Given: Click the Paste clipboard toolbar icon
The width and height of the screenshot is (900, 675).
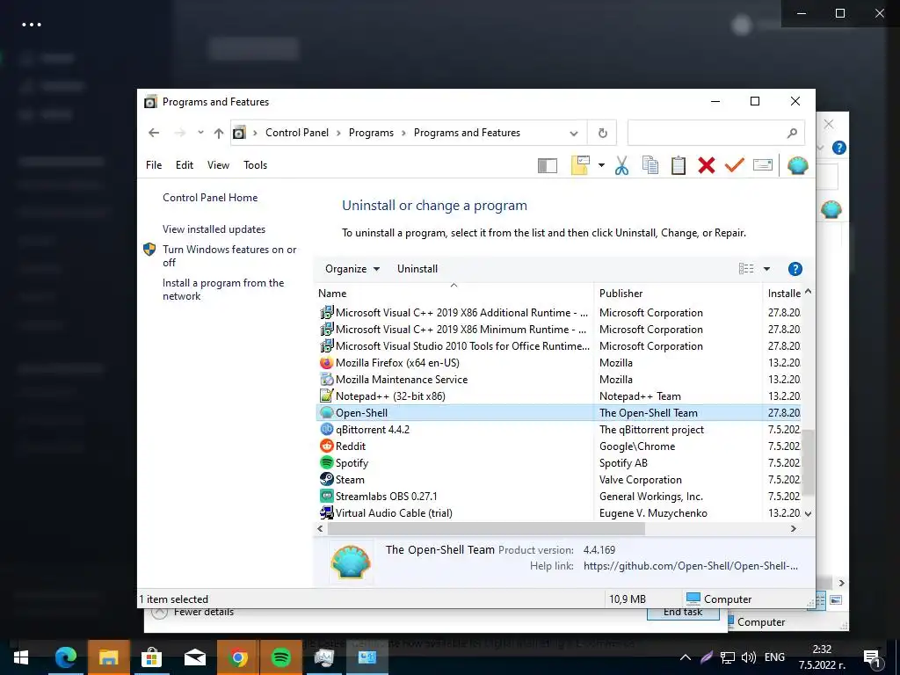Looking at the screenshot, I should pos(679,165).
